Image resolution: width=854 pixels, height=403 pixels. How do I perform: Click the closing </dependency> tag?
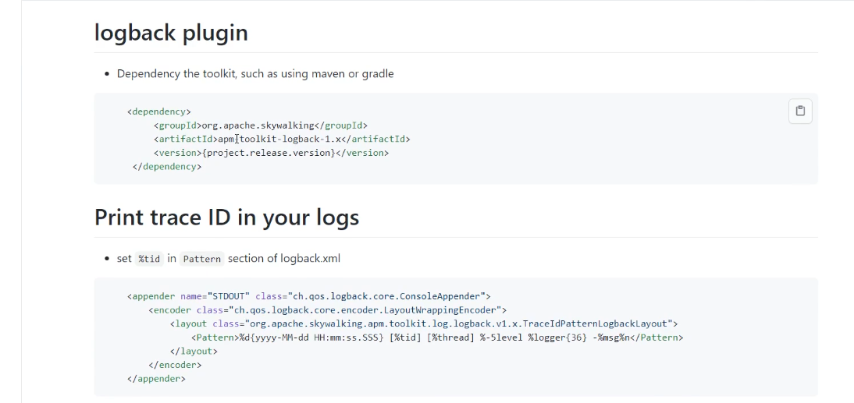pyautogui.click(x=167, y=167)
